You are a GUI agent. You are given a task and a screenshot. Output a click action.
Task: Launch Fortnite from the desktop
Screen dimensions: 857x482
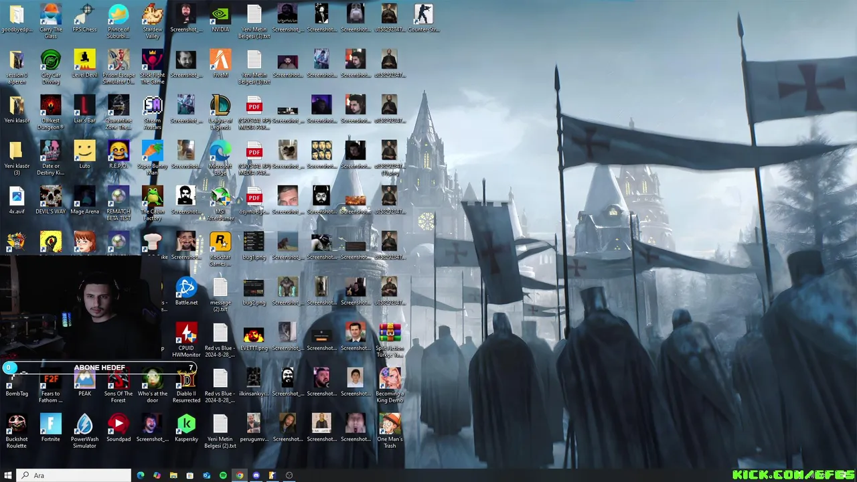[x=51, y=428]
